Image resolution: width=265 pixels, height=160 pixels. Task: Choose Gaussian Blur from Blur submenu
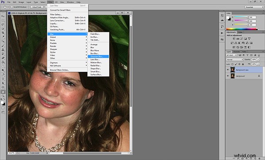click(98, 56)
